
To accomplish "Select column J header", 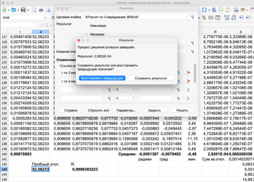I will pyautogui.click(x=41, y=32).
